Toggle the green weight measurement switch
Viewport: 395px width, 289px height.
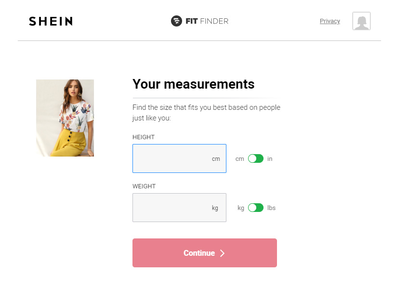256,208
